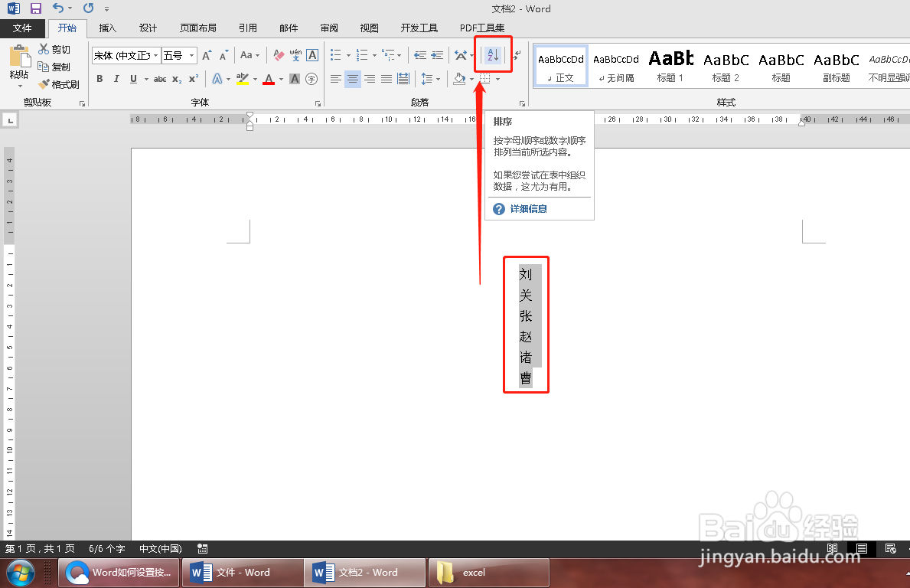Switch to the 插入 ribbon tab
Image resolution: width=910 pixels, height=588 pixels.
pos(107,28)
